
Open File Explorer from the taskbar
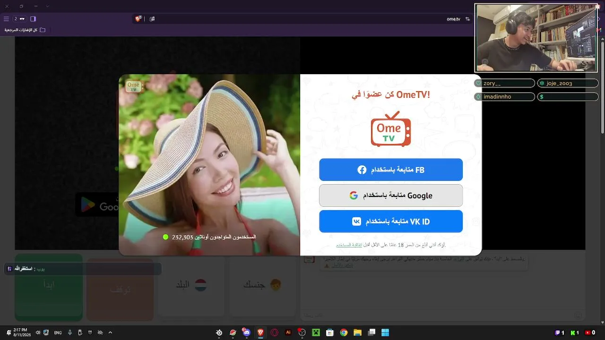coord(357,332)
